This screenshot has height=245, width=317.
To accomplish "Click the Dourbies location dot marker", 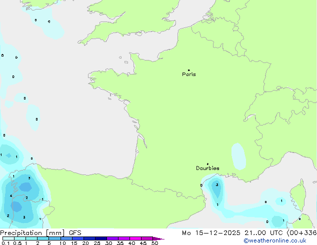I will 207,164.
